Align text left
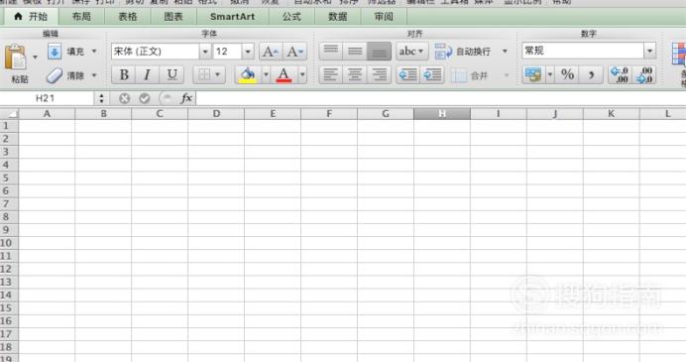Image resolution: width=686 pixels, height=362 pixels. pos(331,74)
